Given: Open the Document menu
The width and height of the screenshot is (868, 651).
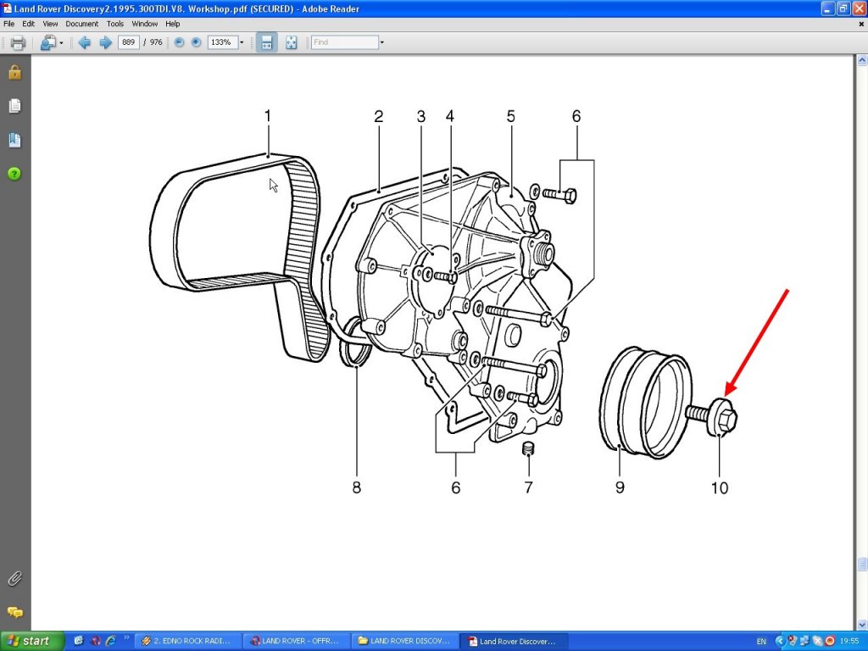Looking at the screenshot, I should point(82,24).
